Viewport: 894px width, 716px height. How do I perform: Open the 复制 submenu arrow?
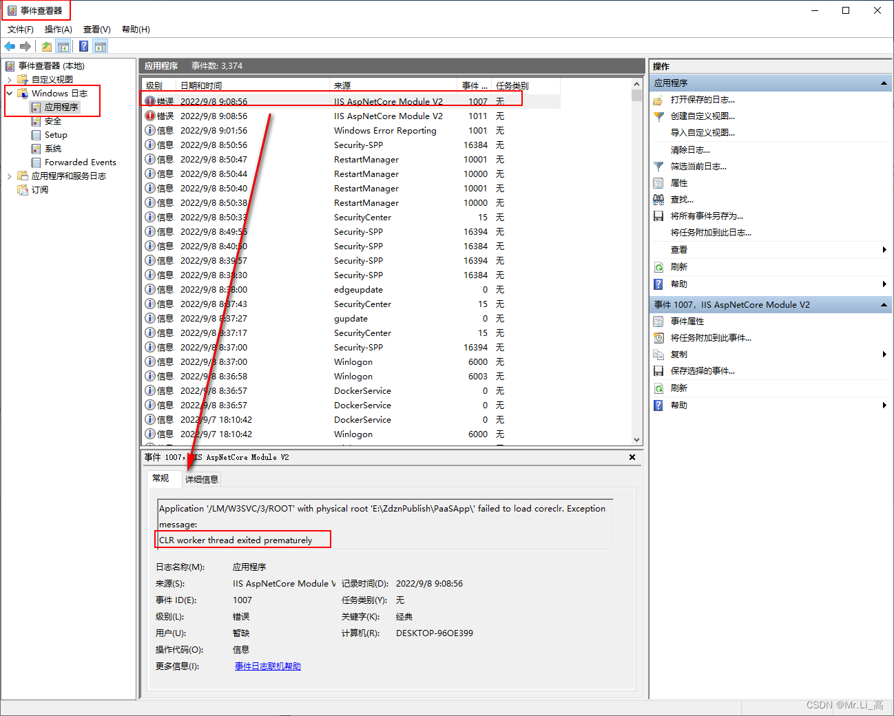coord(884,355)
